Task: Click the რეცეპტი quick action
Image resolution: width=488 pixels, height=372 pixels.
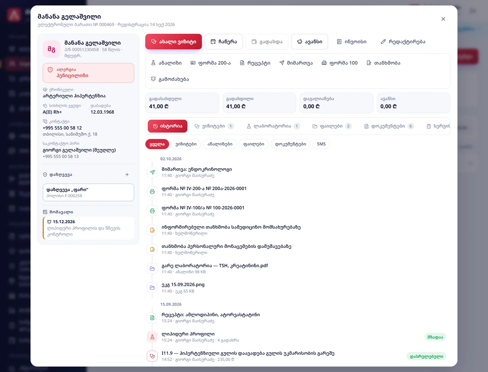Action: [255, 63]
